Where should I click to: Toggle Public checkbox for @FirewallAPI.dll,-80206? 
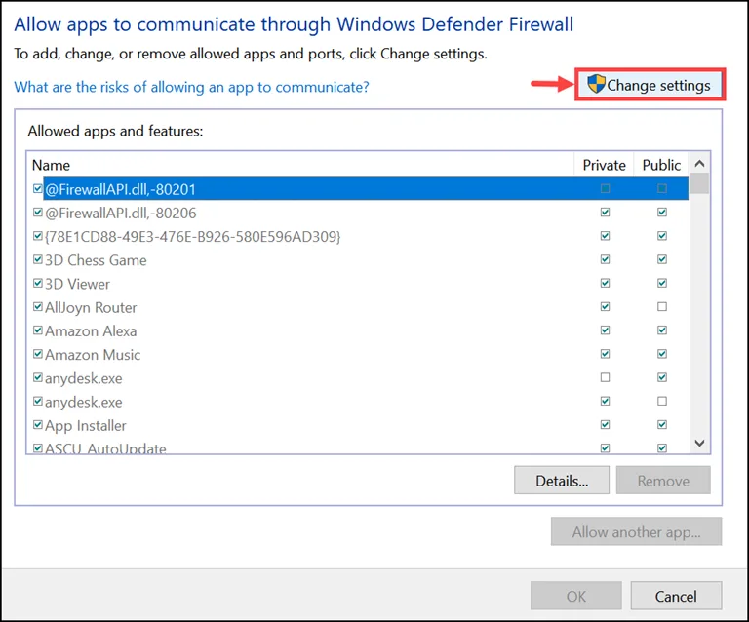662,212
